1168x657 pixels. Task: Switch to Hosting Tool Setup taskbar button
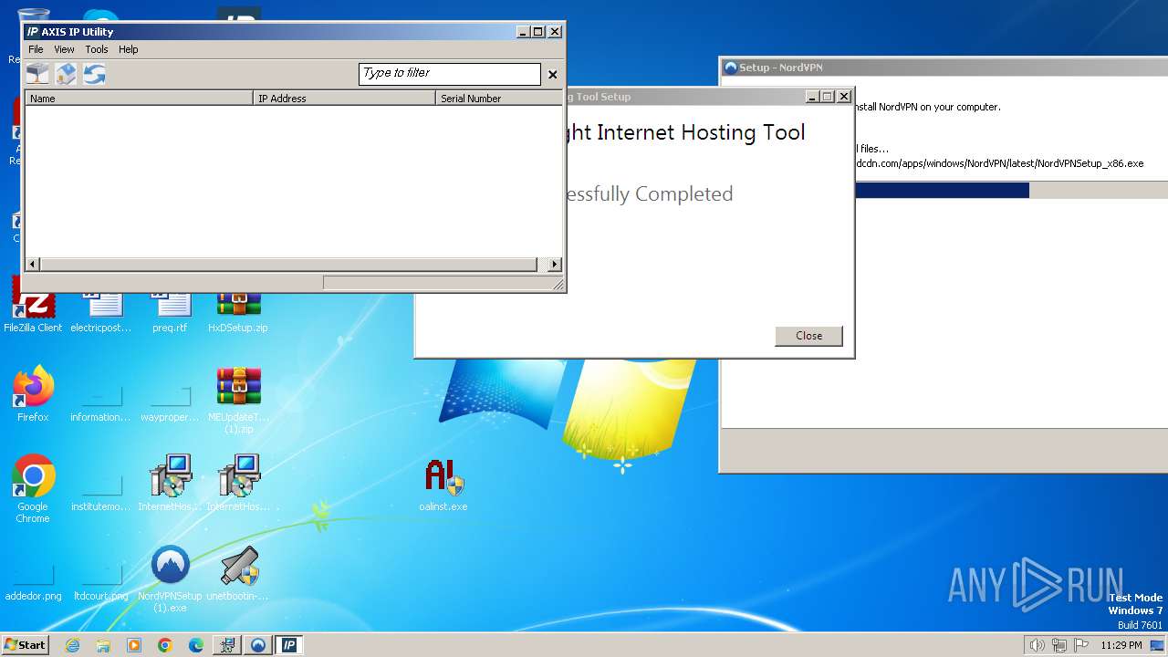(x=227, y=645)
